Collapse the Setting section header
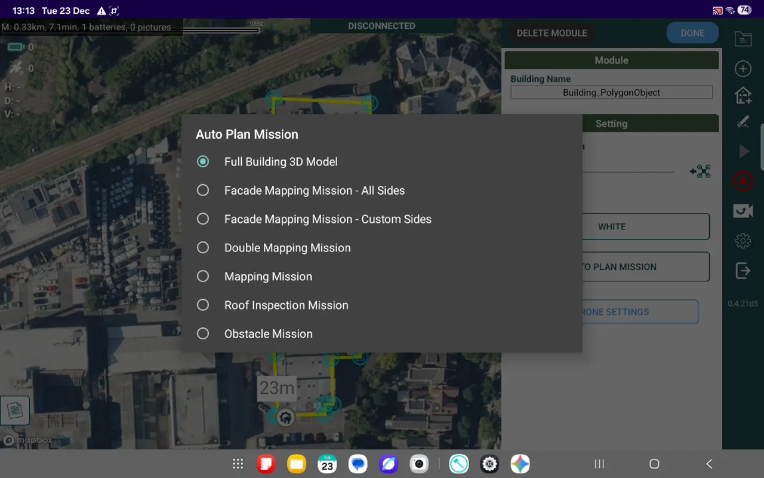764x478 pixels. [x=611, y=124]
